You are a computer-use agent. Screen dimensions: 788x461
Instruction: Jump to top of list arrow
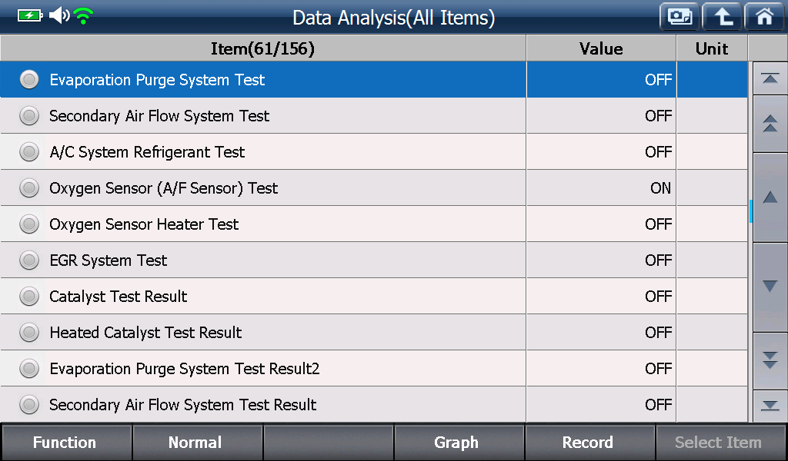coord(770,79)
